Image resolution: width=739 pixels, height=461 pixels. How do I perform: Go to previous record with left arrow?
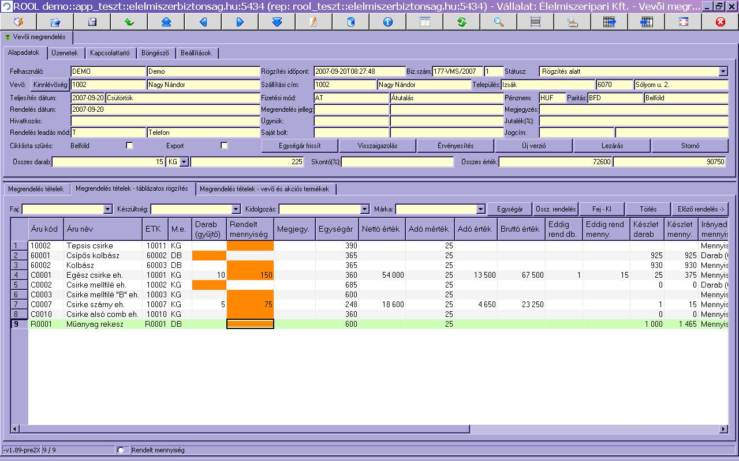point(203,22)
